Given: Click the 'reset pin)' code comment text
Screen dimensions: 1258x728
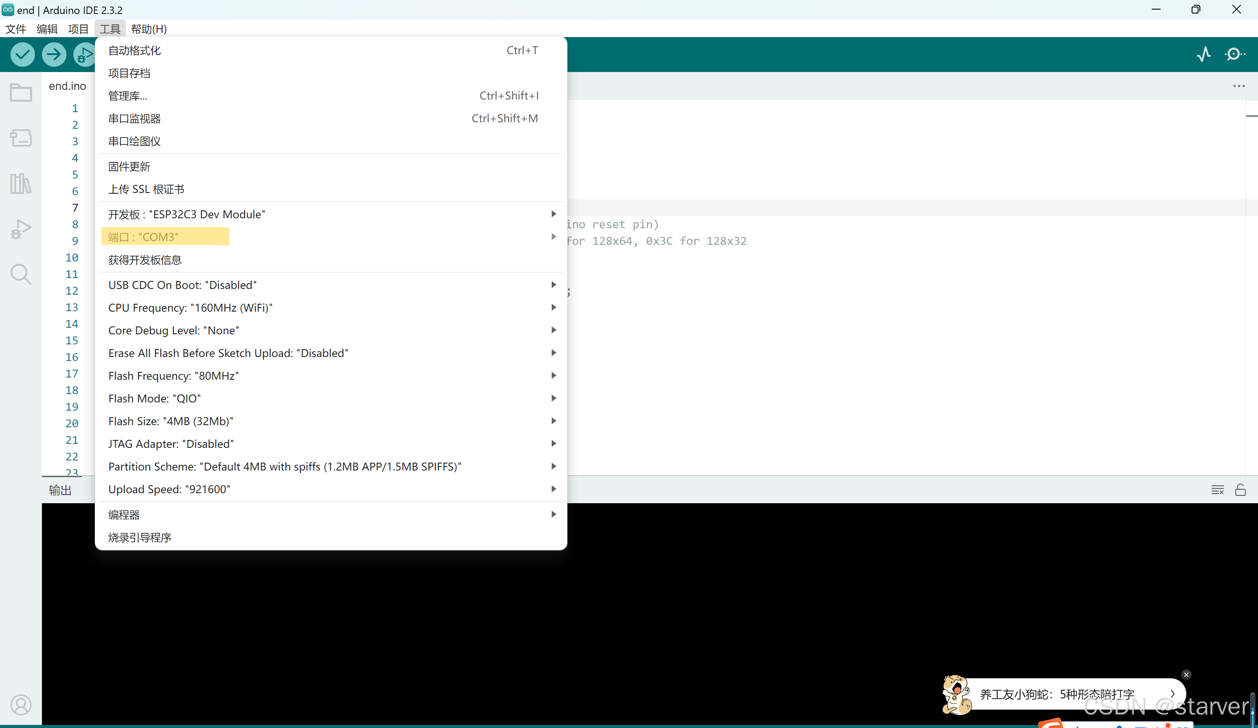Looking at the screenshot, I should 626,224.
